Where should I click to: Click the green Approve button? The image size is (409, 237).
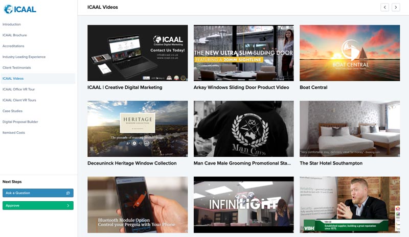pos(38,205)
